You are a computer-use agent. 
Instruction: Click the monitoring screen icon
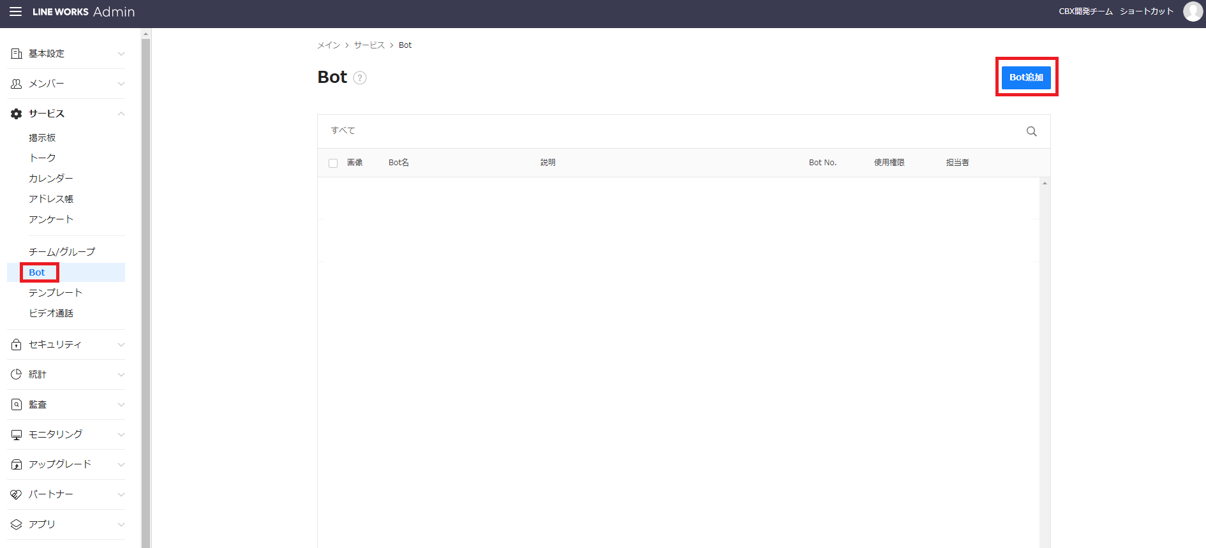tap(17, 434)
